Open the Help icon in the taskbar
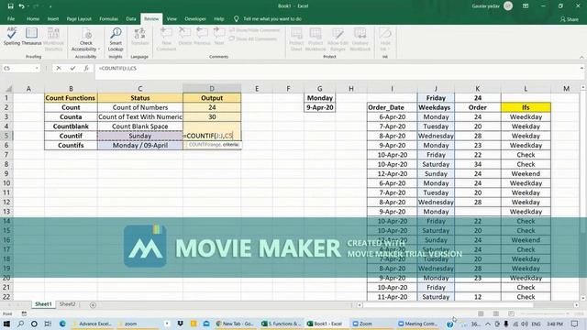Image resolution: width=587 pixels, height=330 pixels. click(x=450, y=324)
